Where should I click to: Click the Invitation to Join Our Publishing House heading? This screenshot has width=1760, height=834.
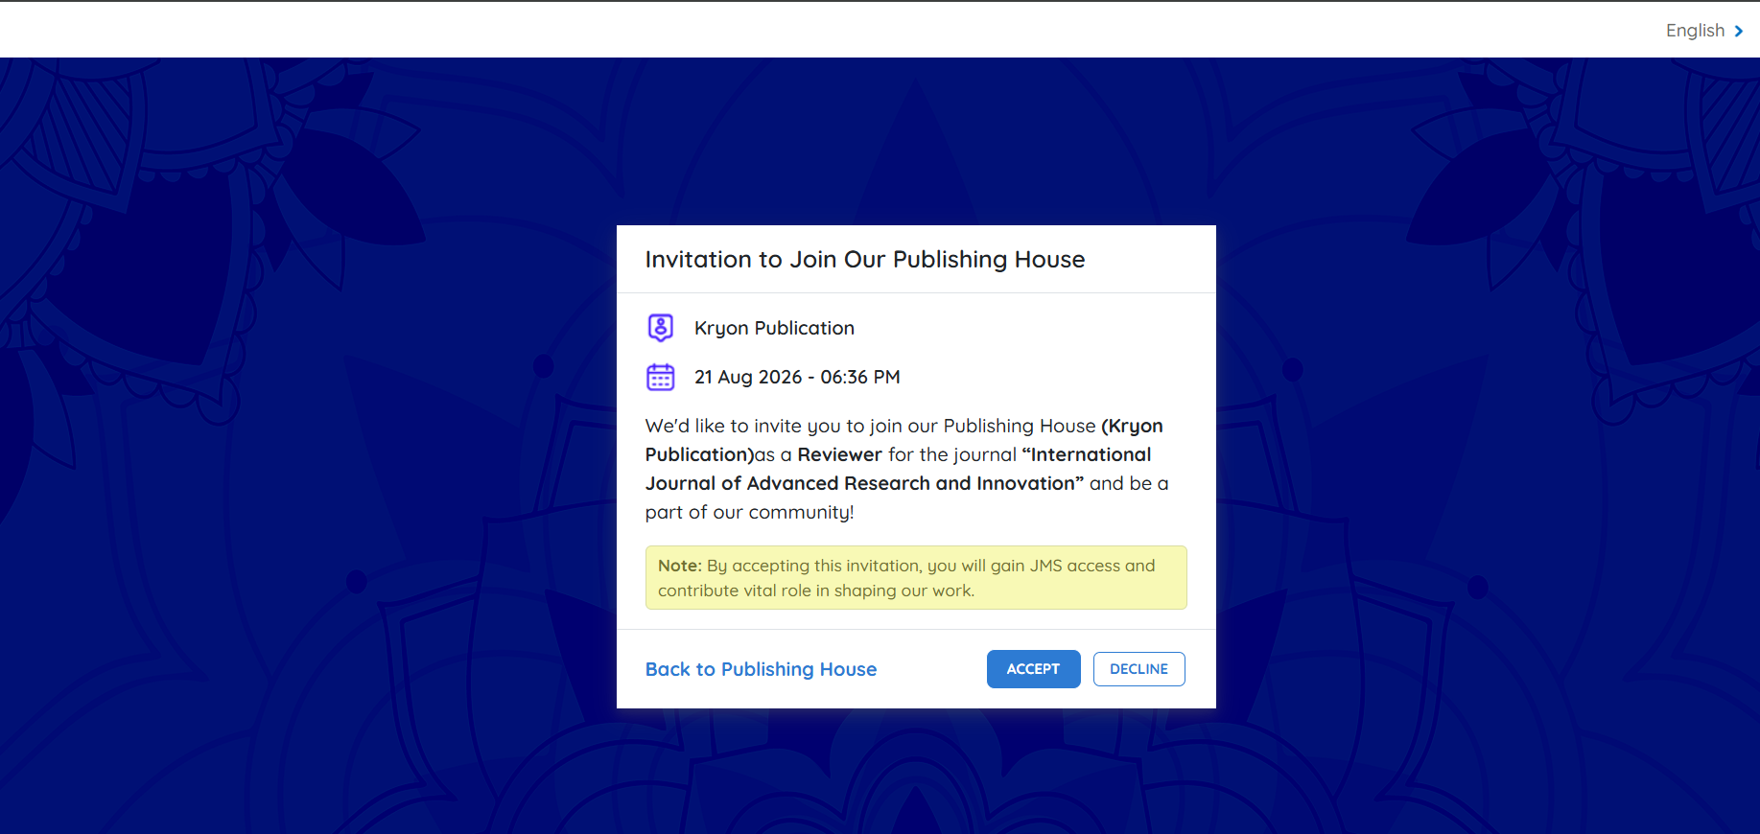click(x=865, y=260)
